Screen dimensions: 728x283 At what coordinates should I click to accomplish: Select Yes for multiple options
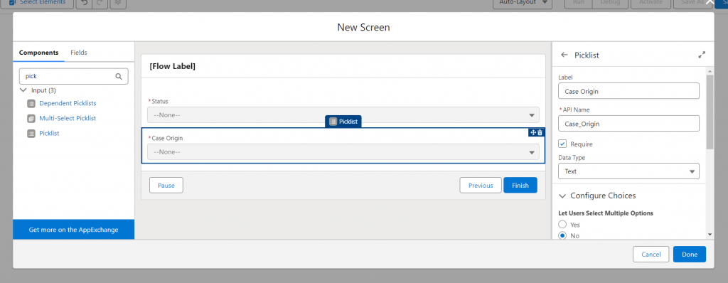[562, 225]
